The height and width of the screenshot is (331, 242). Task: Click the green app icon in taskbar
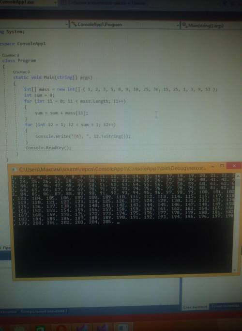[41, 328]
